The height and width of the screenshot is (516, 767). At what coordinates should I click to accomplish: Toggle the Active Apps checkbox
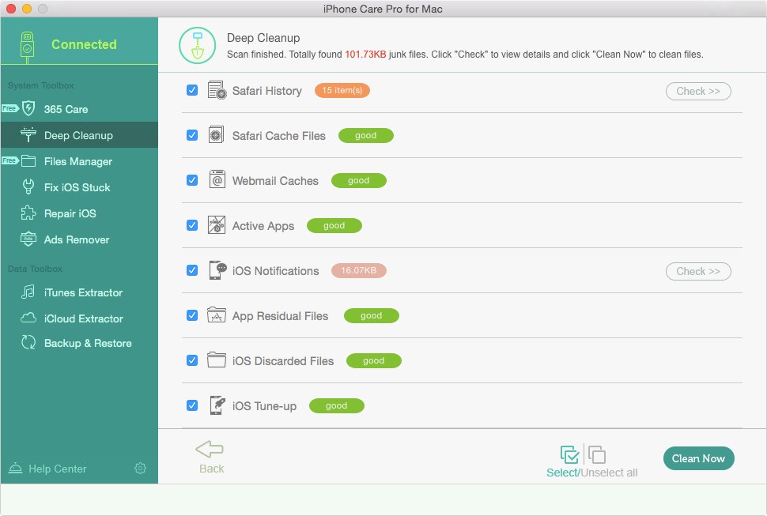click(x=192, y=225)
